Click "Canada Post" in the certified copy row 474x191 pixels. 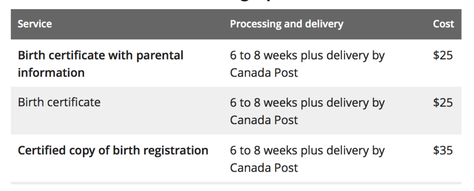(264, 167)
